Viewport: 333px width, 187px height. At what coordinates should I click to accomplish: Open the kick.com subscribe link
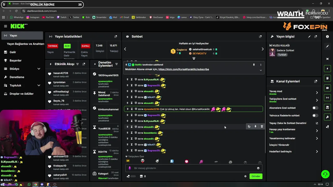[x=184, y=69]
